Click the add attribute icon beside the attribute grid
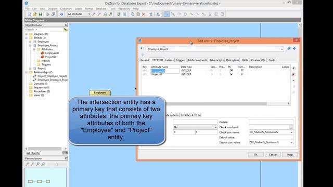This screenshot has height=187, width=333. [294, 69]
